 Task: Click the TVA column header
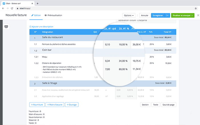[151, 32]
